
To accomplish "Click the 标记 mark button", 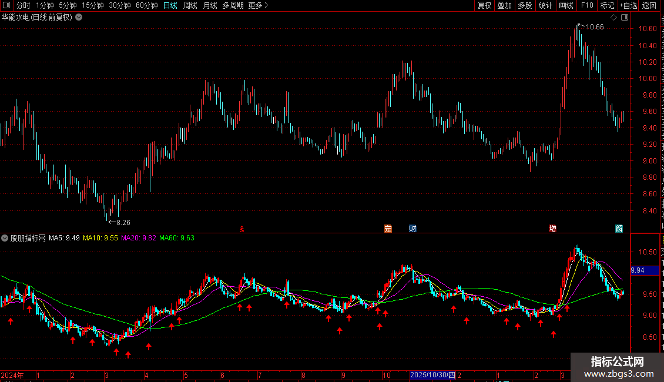I will pyautogui.click(x=607, y=5).
